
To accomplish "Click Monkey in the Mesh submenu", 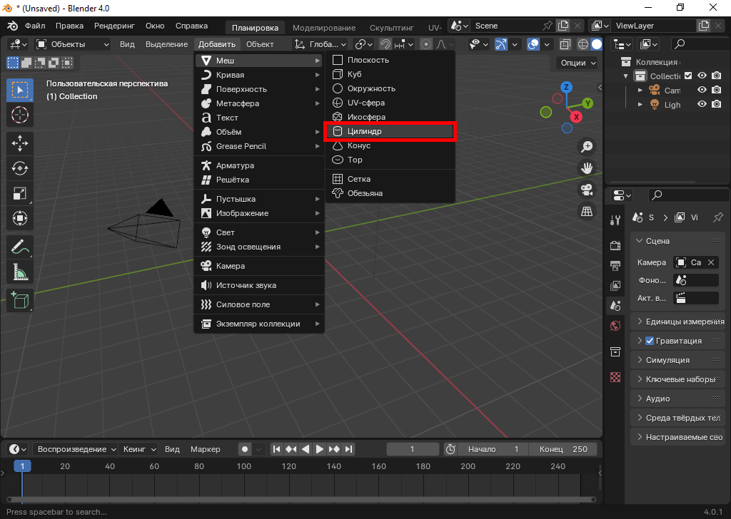I will coord(365,193).
